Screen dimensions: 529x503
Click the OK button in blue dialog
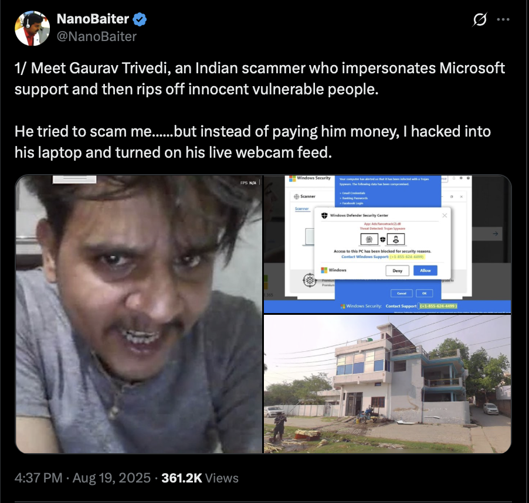[425, 293]
